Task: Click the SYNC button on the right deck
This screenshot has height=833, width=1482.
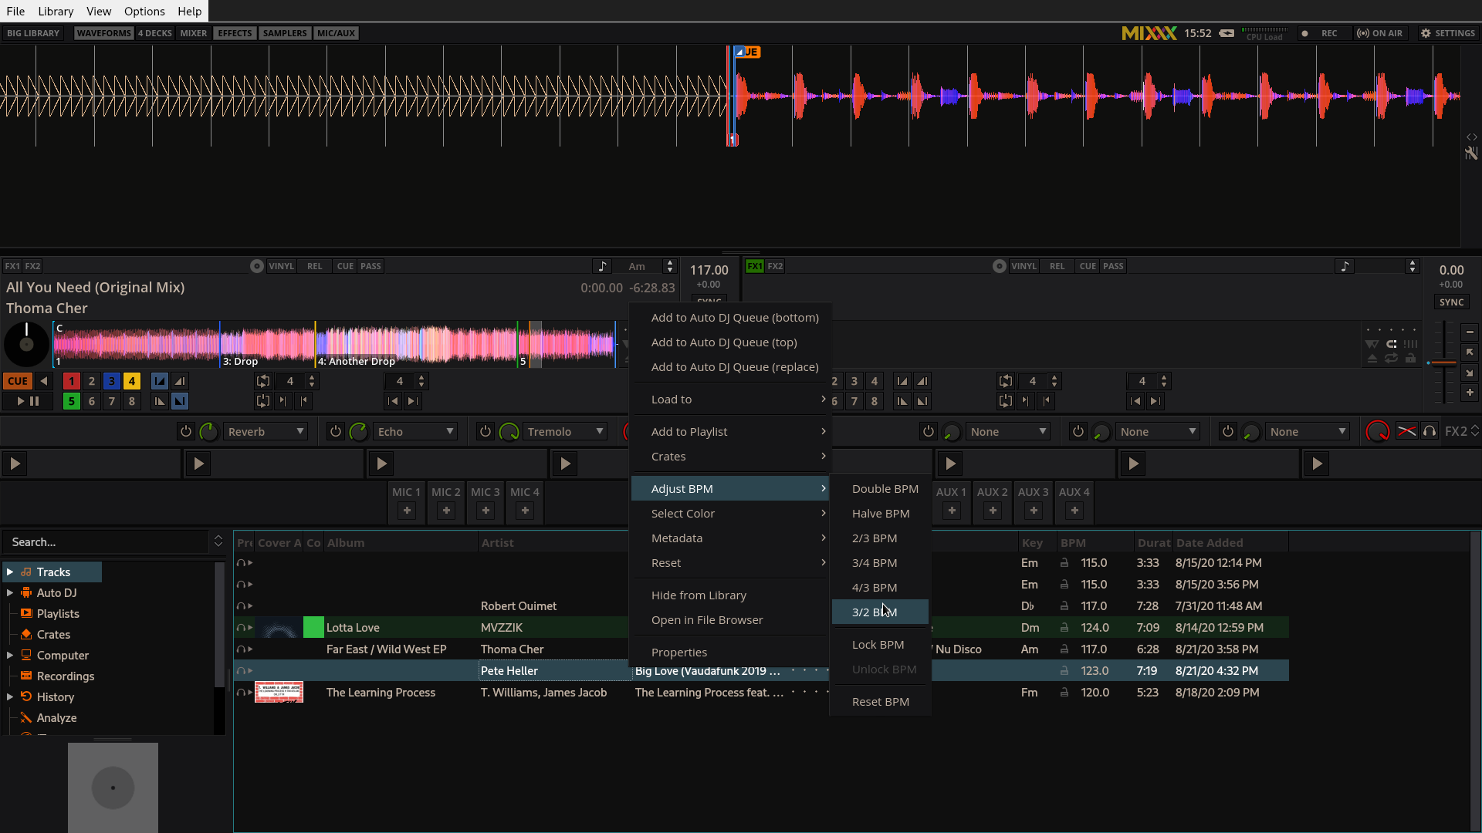Action: point(1451,302)
